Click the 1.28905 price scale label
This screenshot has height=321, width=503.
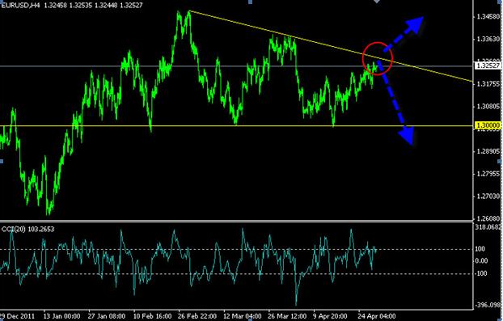488,151
